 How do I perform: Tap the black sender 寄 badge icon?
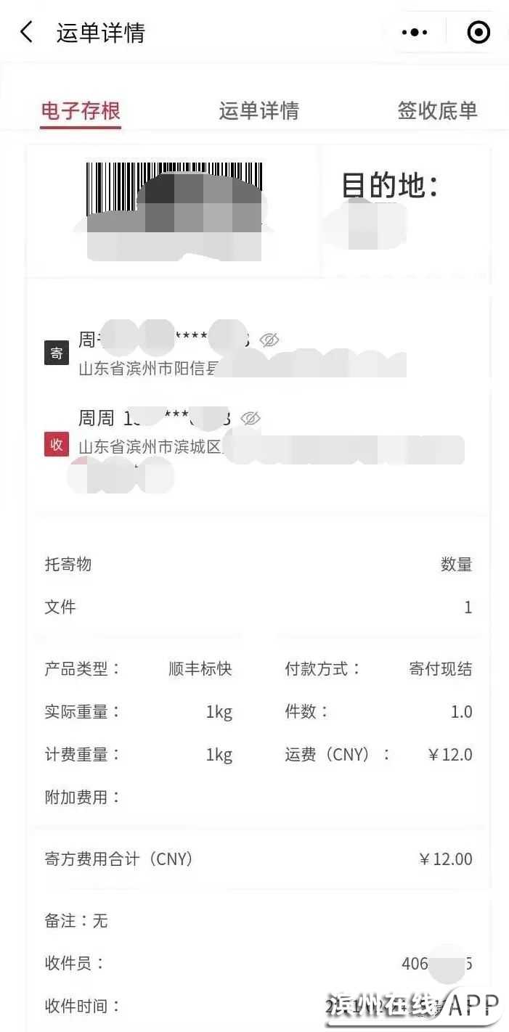pos(57,353)
